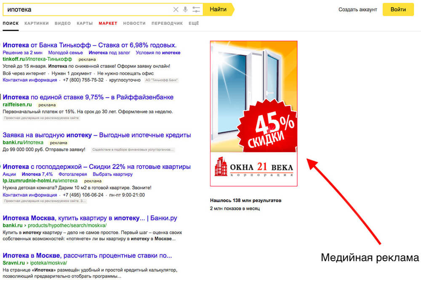The image size is (421, 281).
Task: Open the Карты tab
Action: 85,23
